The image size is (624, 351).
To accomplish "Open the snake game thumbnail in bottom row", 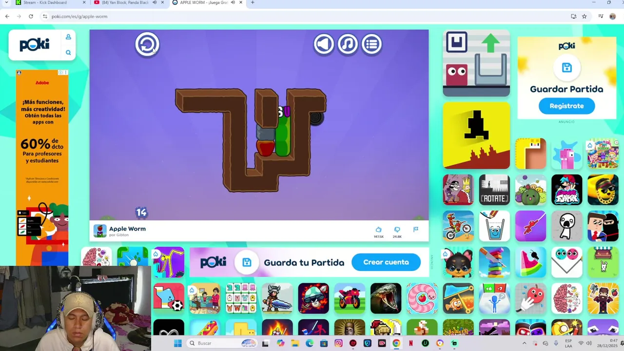I will click(x=386, y=298).
